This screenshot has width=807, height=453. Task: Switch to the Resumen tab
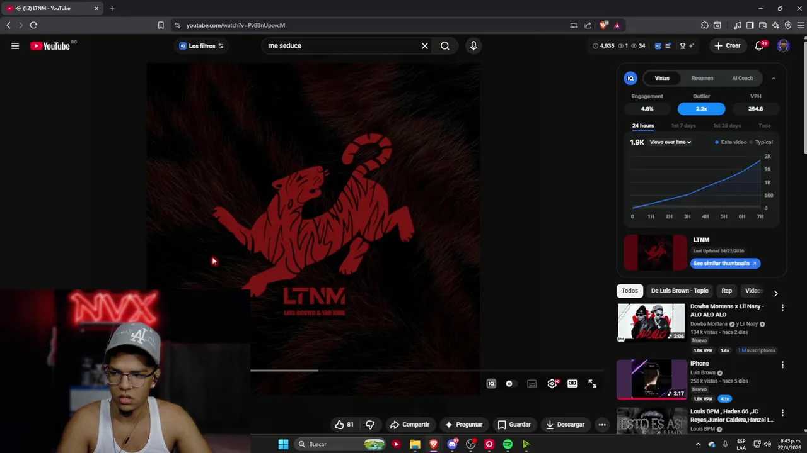click(x=702, y=78)
